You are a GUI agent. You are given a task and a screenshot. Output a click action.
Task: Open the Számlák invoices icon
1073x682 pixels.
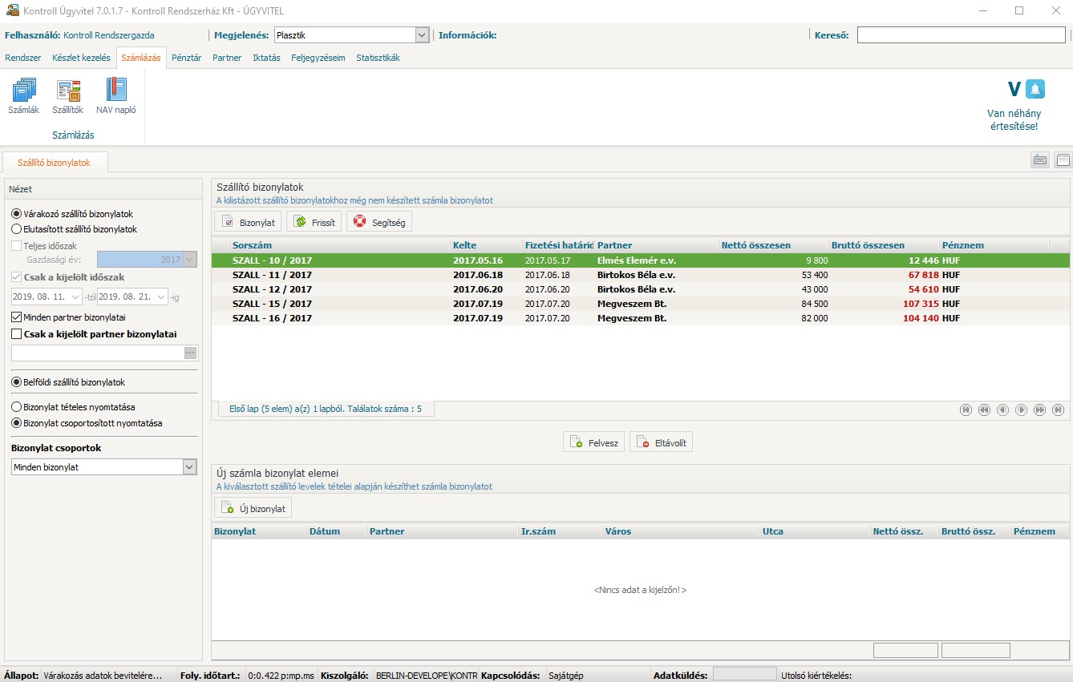pos(24,97)
